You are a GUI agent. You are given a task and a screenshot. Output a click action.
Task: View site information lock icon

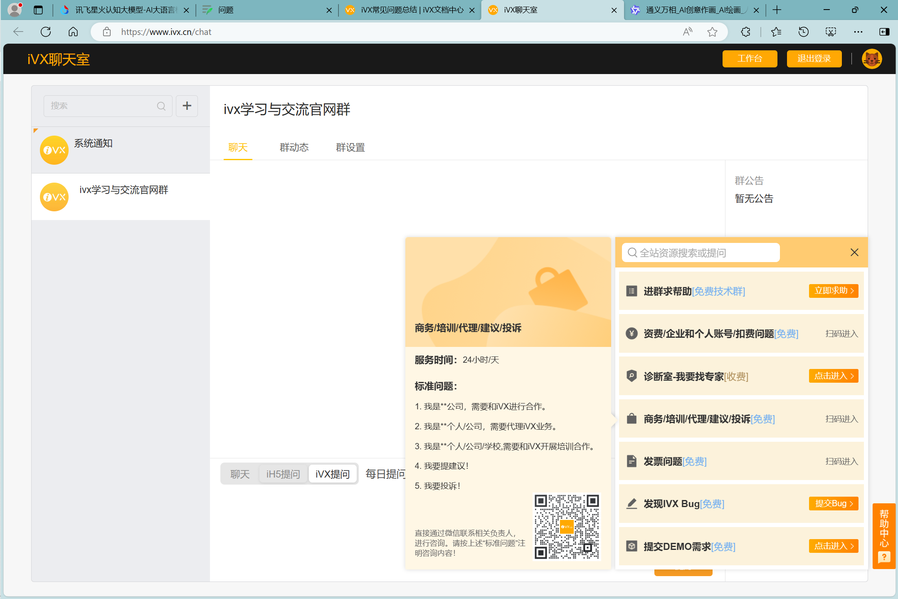[107, 32]
